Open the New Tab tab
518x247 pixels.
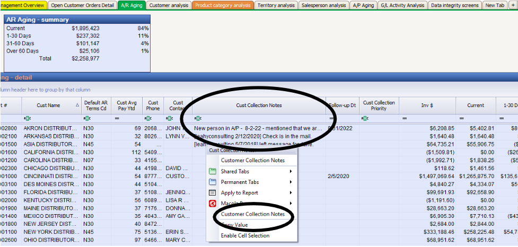click(495, 5)
